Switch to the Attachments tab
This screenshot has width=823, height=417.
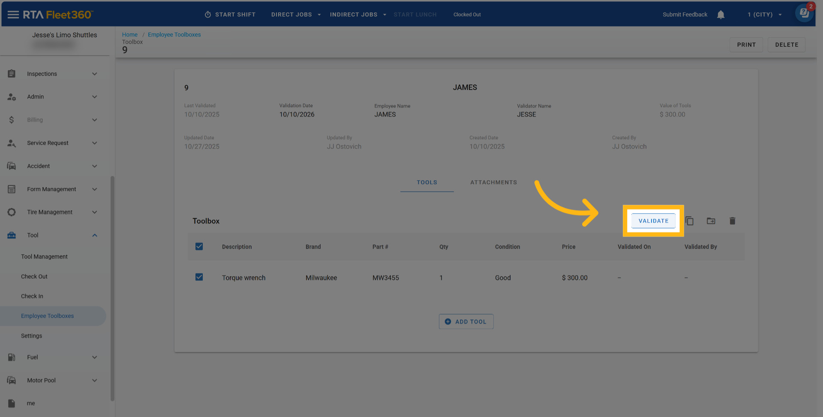tap(493, 182)
